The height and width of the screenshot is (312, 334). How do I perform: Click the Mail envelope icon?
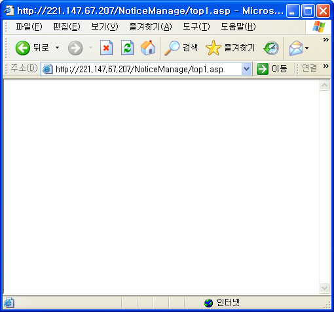click(x=296, y=48)
